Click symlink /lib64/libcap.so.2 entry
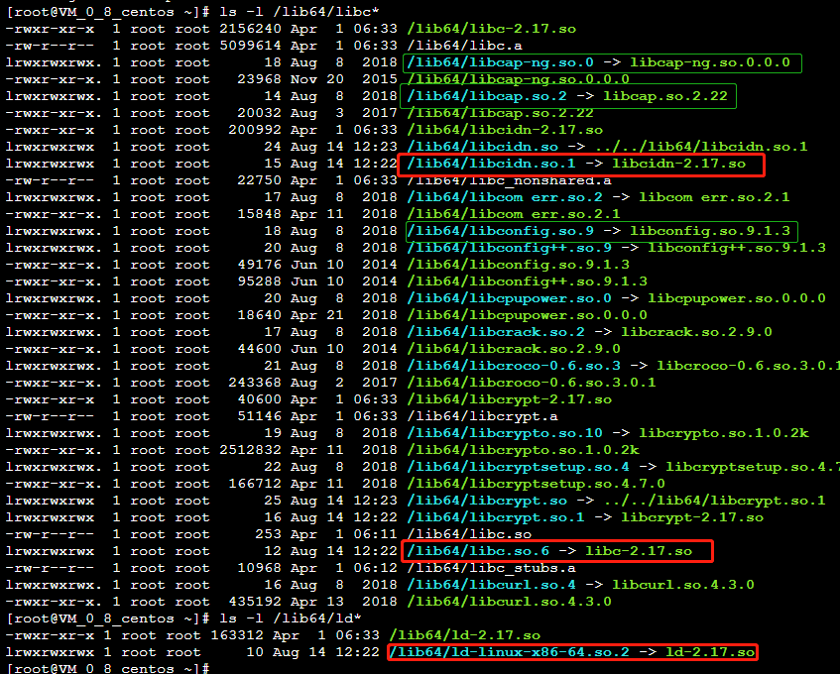The height and width of the screenshot is (674, 840). tap(569, 96)
